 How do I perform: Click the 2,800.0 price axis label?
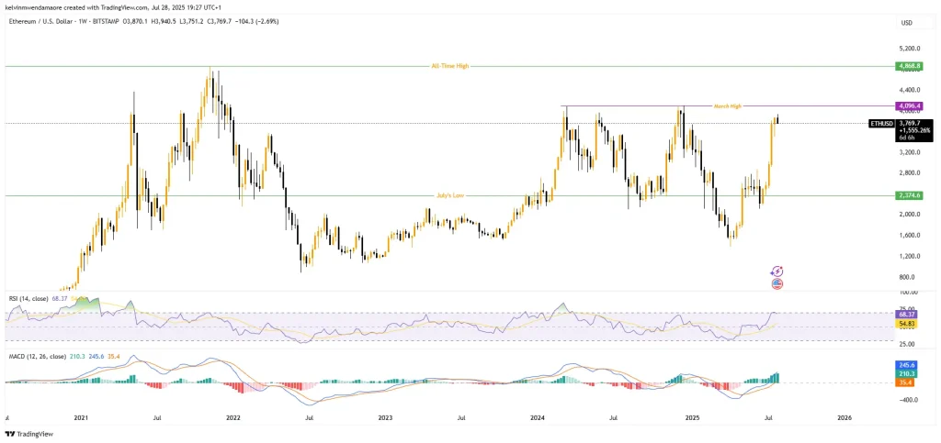(911, 173)
